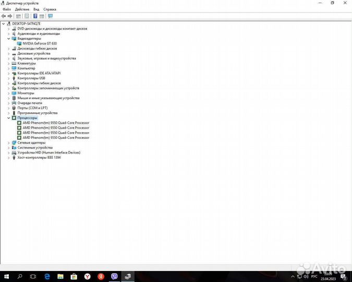352x282 pixels.
Task: Collapse the Процессоры node
Action: (x=8, y=118)
